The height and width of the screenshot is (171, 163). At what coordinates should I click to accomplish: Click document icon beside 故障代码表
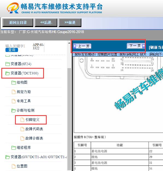[x=22, y=129]
